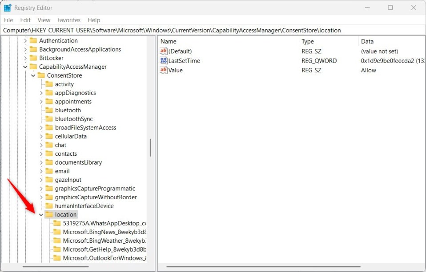
Task: Click the Allow data cell
Action: (x=368, y=70)
